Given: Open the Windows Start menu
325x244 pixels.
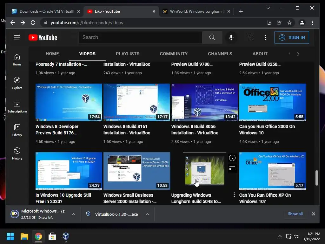Looking at the screenshot, I should pos(10,236).
